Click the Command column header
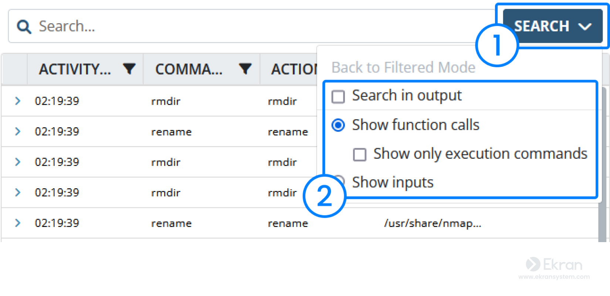 click(x=189, y=69)
